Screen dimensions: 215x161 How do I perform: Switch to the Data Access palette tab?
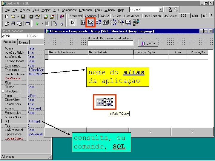tap(133, 16)
